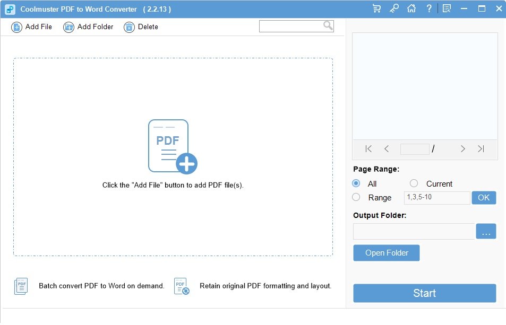The width and height of the screenshot is (506, 325).
Task: Click the feedback note icon in title bar
Action: tap(447, 8)
